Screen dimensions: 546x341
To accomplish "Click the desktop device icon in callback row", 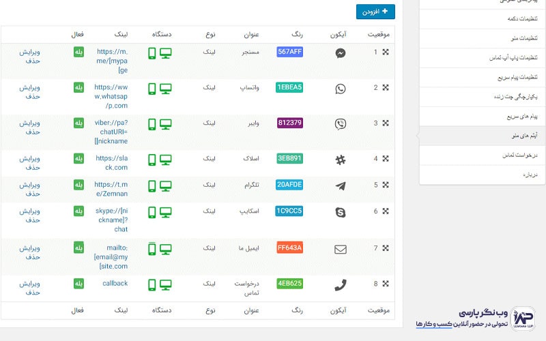I will (x=165, y=284).
